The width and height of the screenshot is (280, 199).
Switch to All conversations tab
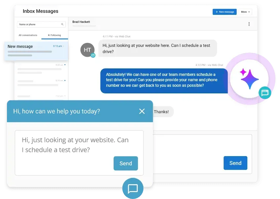(x=28, y=35)
